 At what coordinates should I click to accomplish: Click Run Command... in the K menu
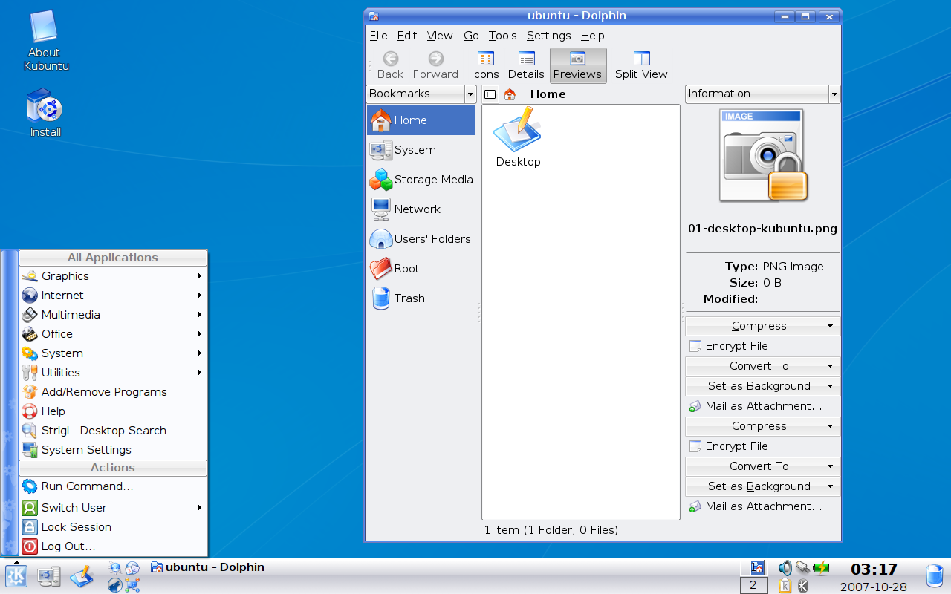pos(113,486)
